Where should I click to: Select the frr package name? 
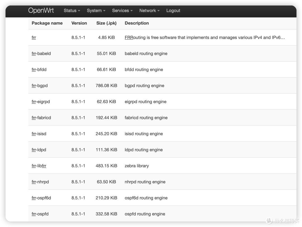[34, 38]
